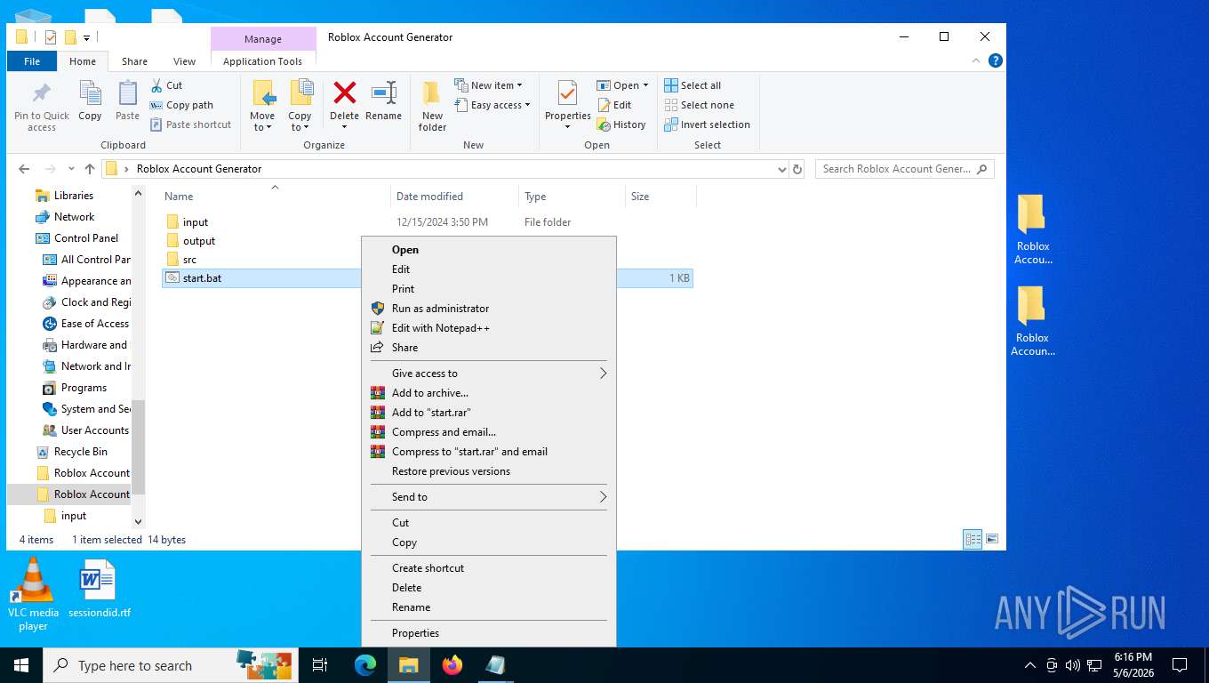Choose Create shortcut in context menu
Viewport: 1209px width, 683px height.
(x=488, y=568)
